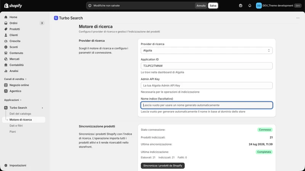Open the Sidekick assistant icon in top bar

point(241,6)
